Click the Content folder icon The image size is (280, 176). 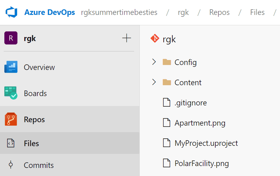tap(167, 82)
